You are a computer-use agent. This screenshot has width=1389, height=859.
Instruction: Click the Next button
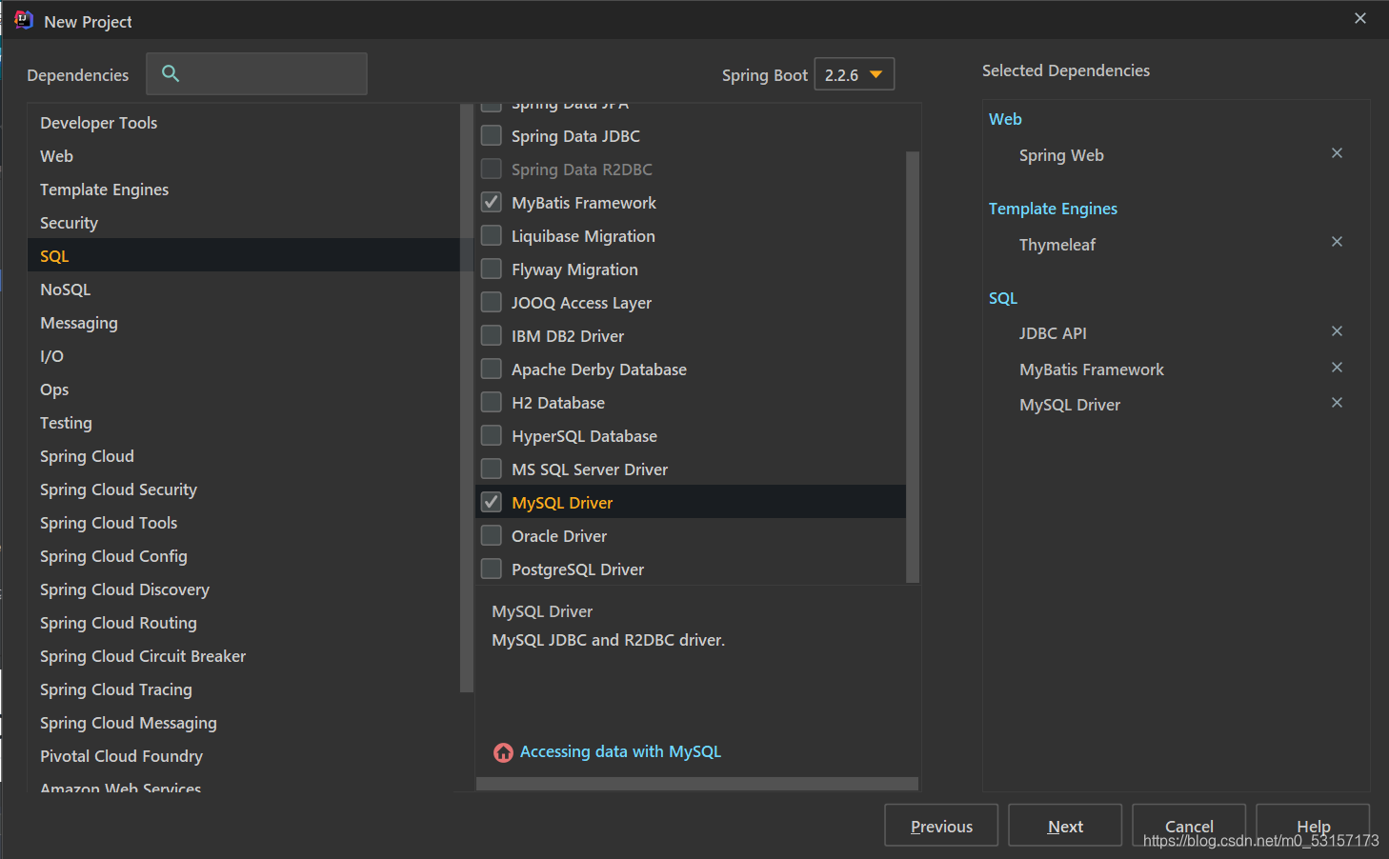pyautogui.click(x=1065, y=826)
